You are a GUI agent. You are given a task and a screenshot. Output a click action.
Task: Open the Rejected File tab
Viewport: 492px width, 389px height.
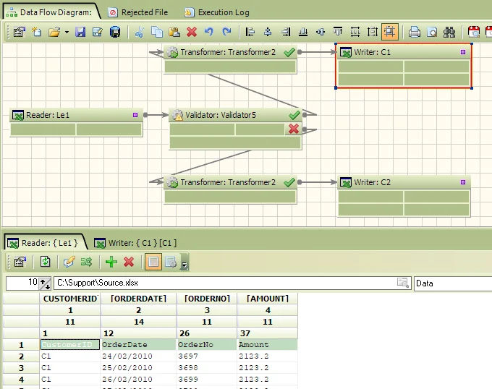tap(138, 12)
